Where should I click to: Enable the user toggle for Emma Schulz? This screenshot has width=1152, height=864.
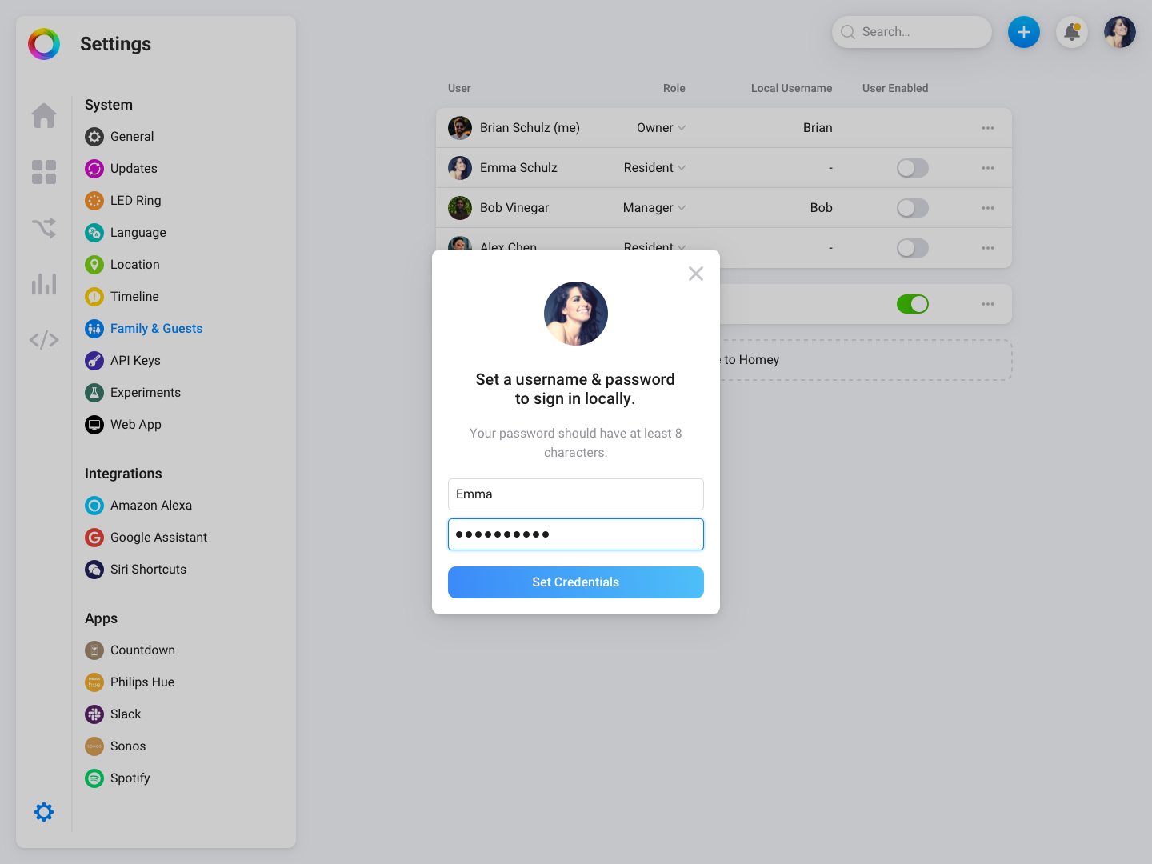coord(912,168)
